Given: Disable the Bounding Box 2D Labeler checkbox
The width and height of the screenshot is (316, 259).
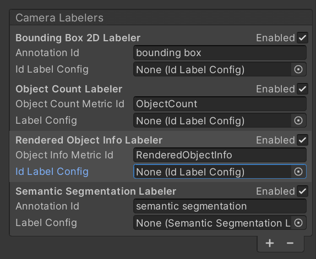Looking at the screenshot, I should click(302, 38).
